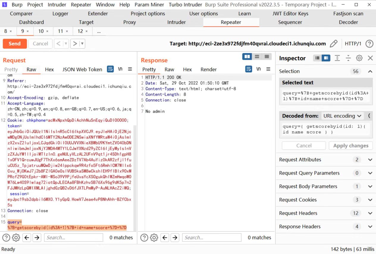Toggle Request newline \n display
Screen dimensions: 376x254
click(120, 69)
